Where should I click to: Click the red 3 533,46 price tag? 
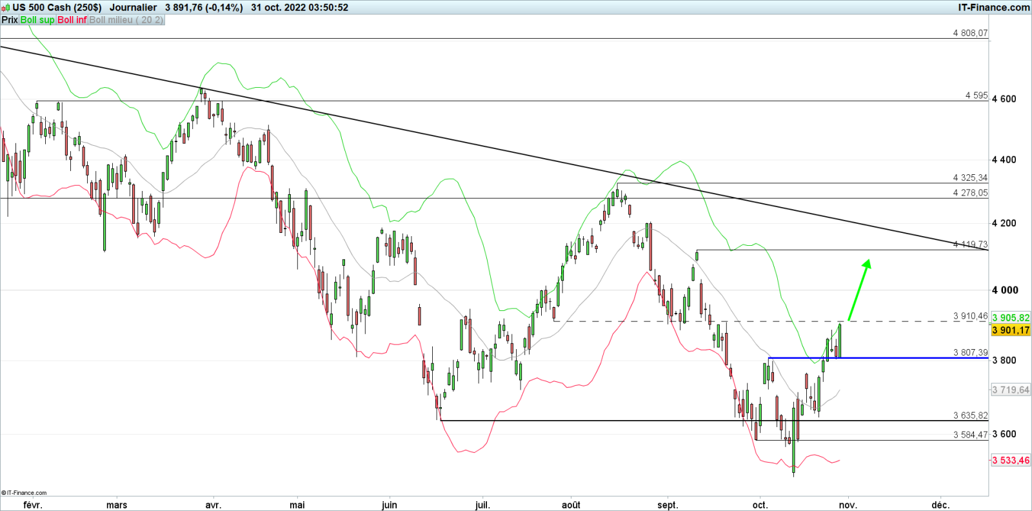1011,460
